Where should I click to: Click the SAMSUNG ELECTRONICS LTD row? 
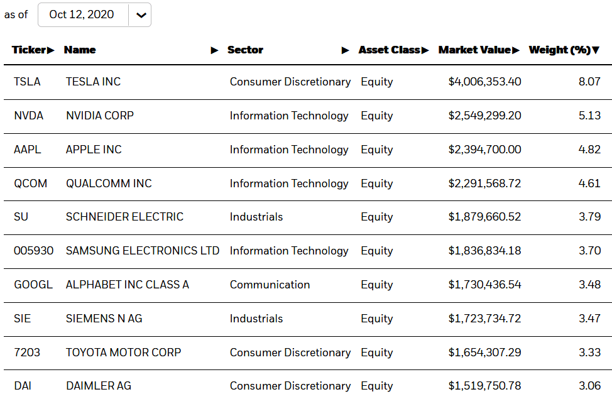pyautogui.click(x=142, y=251)
